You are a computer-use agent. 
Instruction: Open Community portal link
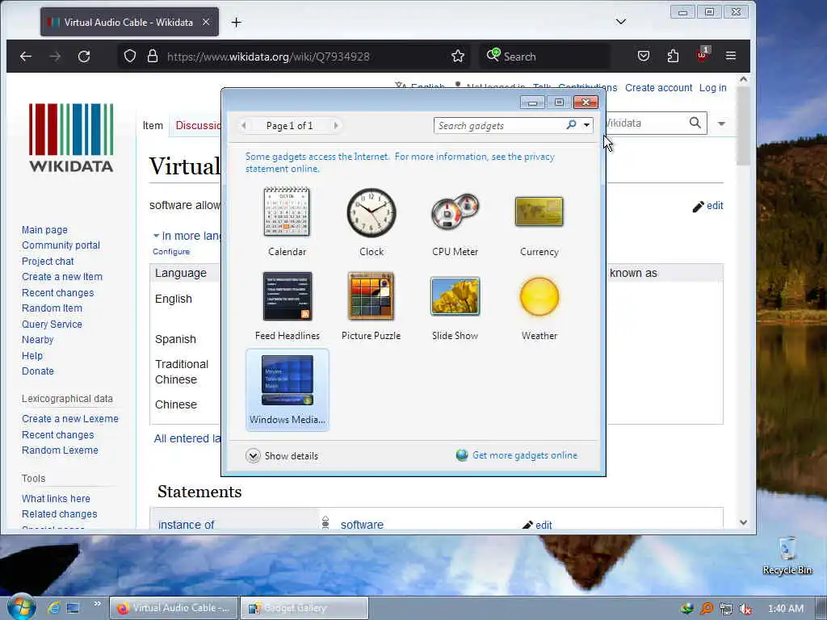coord(61,245)
